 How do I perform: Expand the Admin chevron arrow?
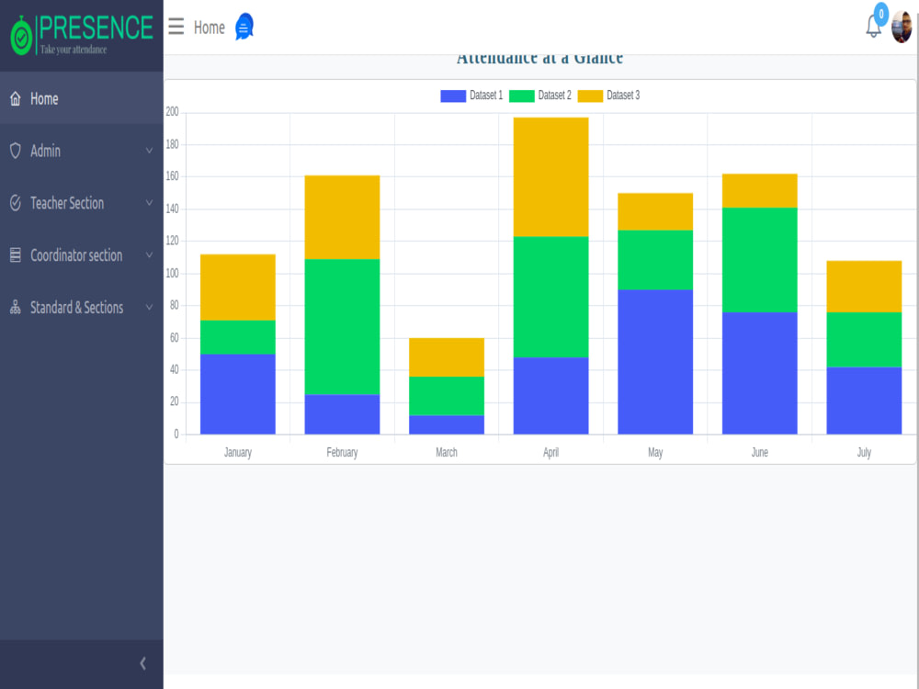[x=149, y=151]
